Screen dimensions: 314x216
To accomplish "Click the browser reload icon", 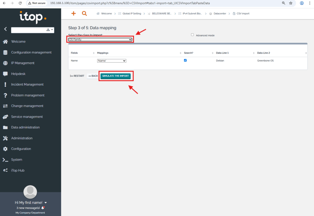I will [20, 3].
